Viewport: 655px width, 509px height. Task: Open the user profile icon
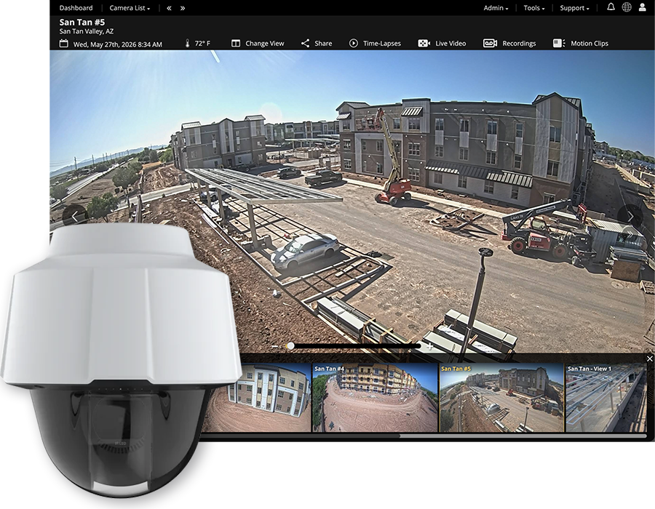(643, 7)
